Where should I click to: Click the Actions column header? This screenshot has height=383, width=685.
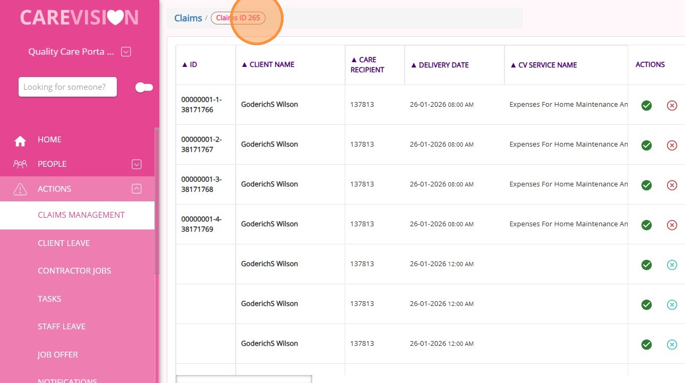pos(650,65)
